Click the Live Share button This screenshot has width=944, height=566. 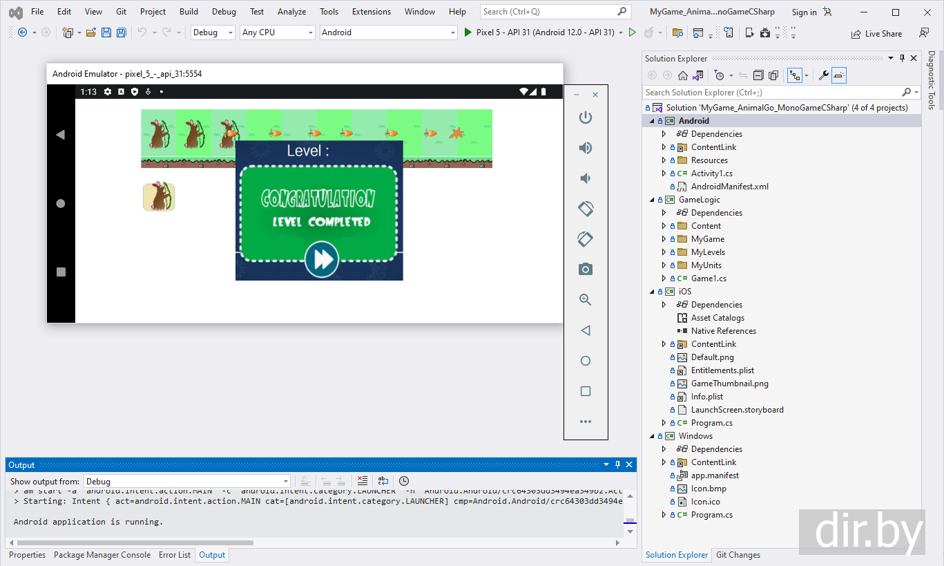pos(876,33)
